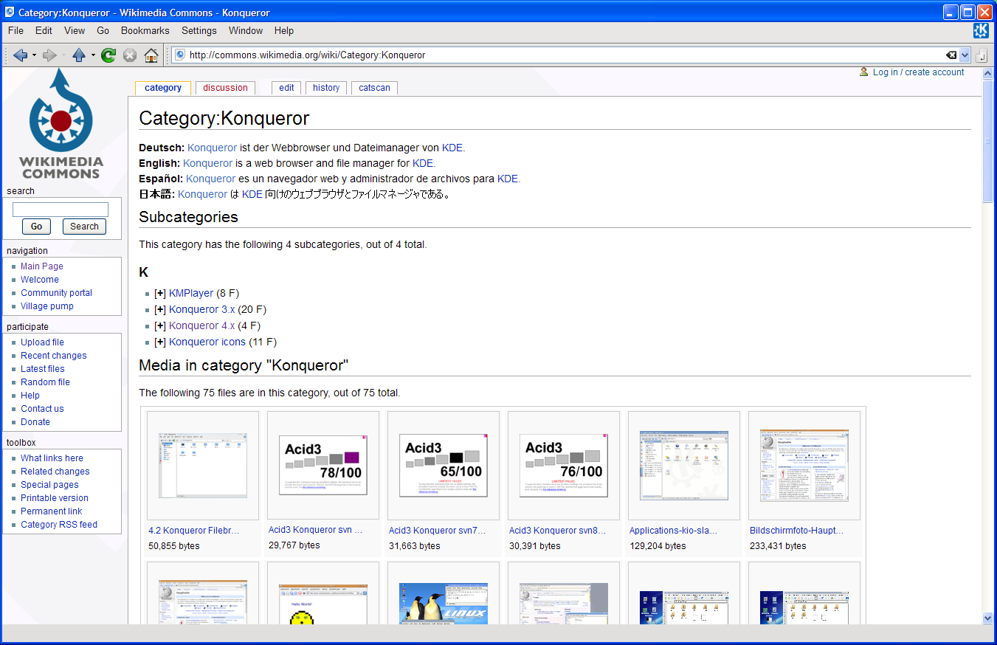997x645 pixels.
Task: Click the Stop loading icon
Action: [x=130, y=55]
